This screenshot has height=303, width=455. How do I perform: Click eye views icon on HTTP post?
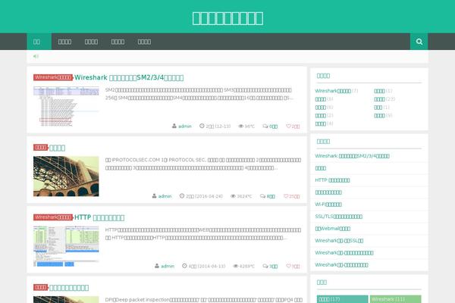click(x=236, y=266)
